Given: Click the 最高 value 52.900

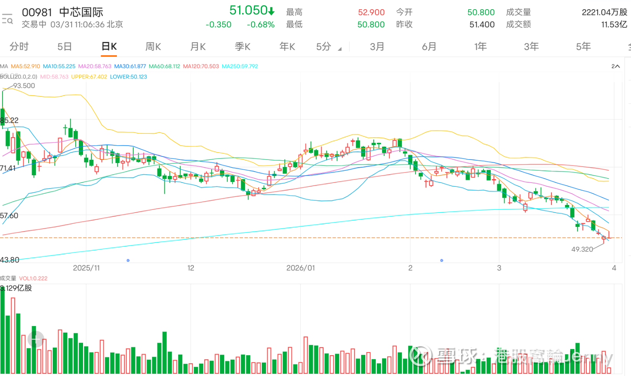Looking at the screenshot, I should click(371, 12).
